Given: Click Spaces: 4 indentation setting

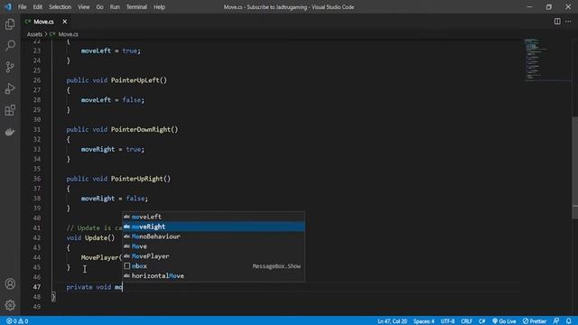Looking at the screenshot, I should tap(424, 321).
